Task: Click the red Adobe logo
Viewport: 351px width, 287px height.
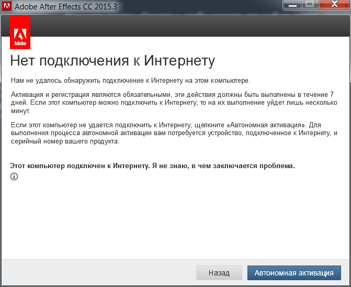Action: click(20, 32)
